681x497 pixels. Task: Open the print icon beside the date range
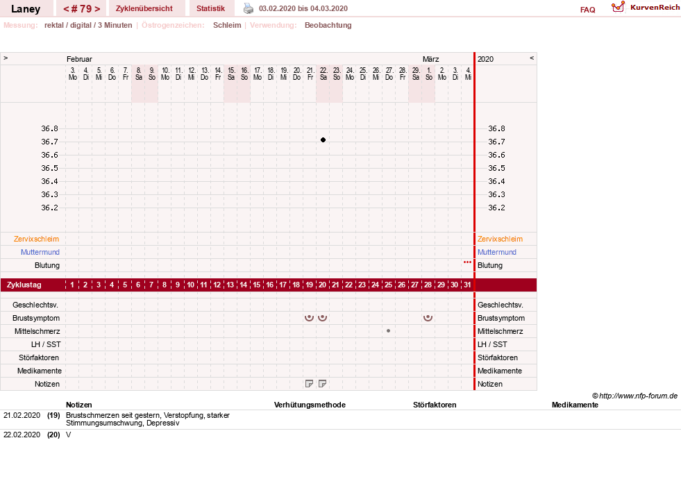tap(248, 8)
